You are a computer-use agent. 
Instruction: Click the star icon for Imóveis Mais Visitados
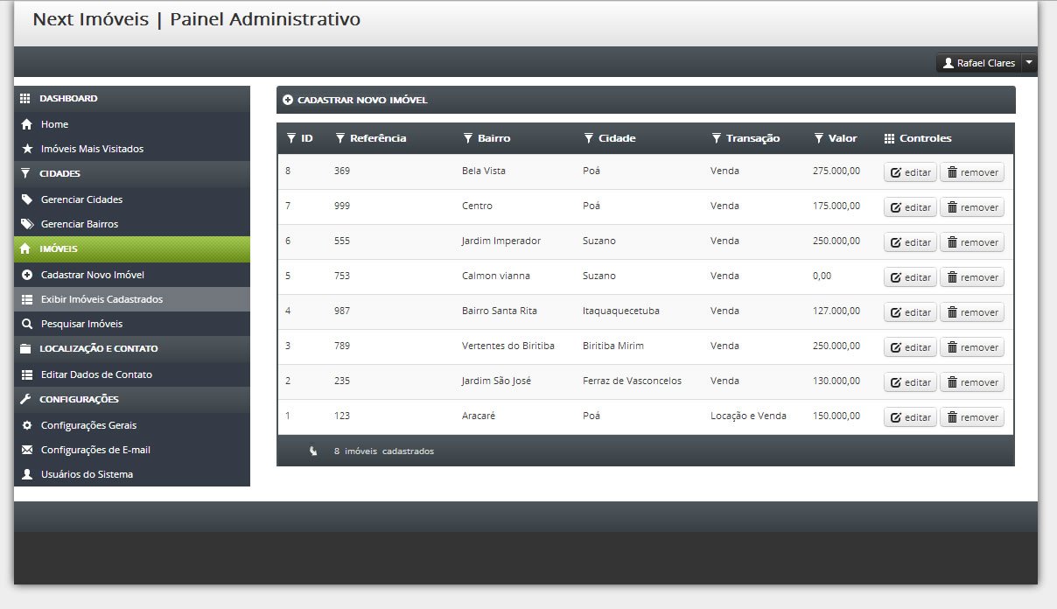(x=26, y=149)
